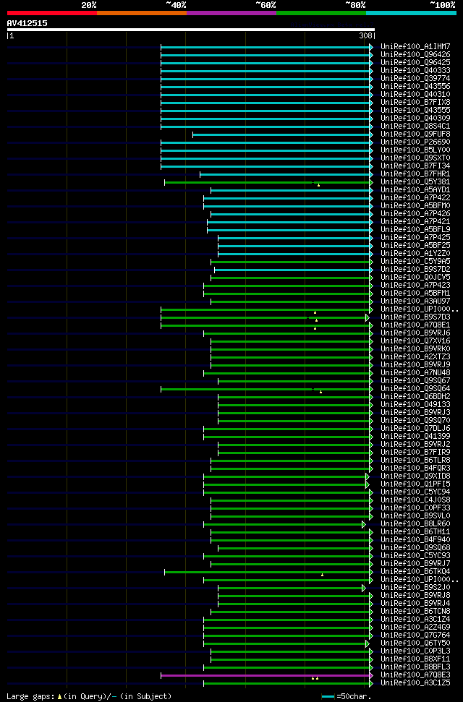Screen dimensions: 463x702
Task: Open the UniRef100_A5BFL9 hit
Action: click(x=415, y=230)
